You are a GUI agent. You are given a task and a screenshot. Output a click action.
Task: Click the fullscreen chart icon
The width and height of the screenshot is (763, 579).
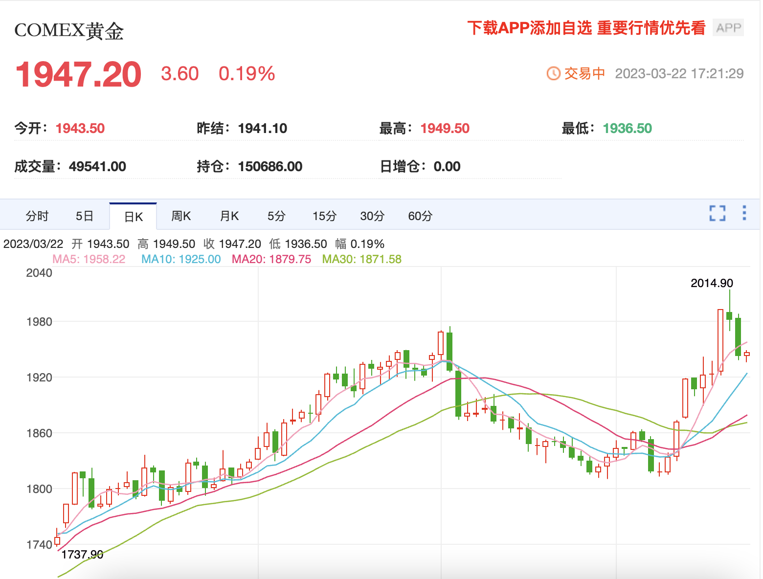pyautogui.click(x=717, y=214)
